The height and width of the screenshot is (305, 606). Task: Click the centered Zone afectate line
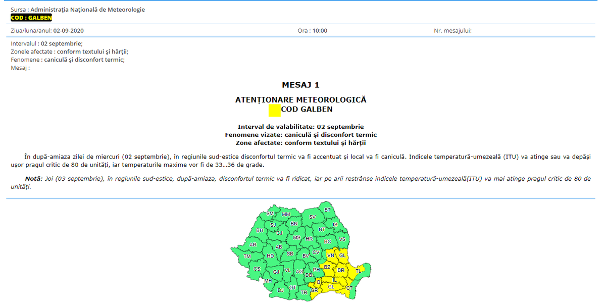tap(301, 143)
